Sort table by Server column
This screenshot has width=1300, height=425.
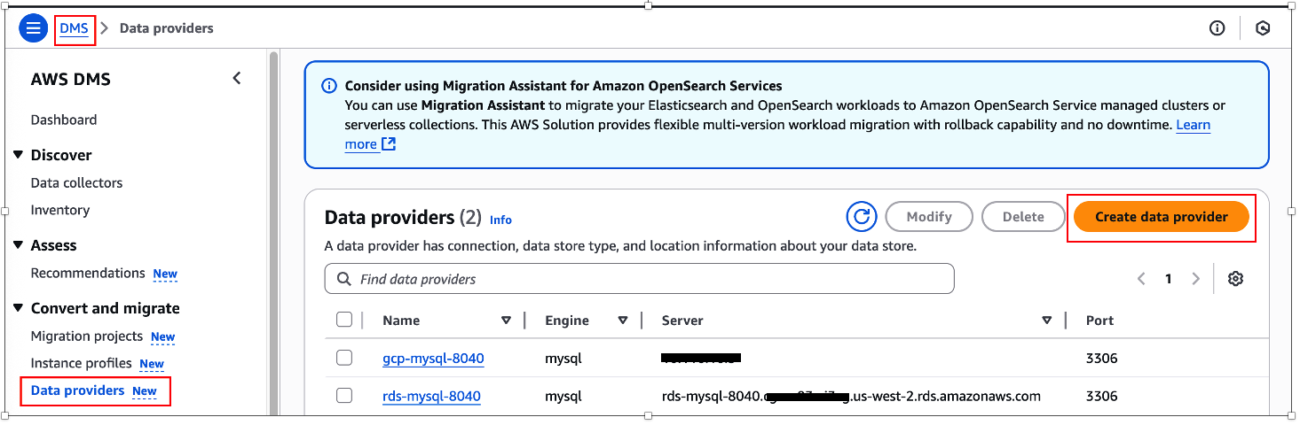pos(1047,321)
